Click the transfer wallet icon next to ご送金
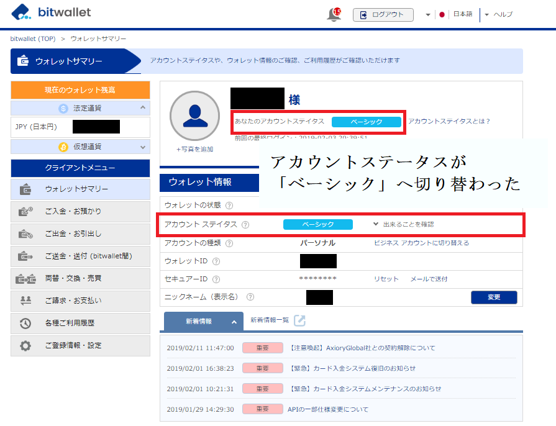 [x=25, y=256]
